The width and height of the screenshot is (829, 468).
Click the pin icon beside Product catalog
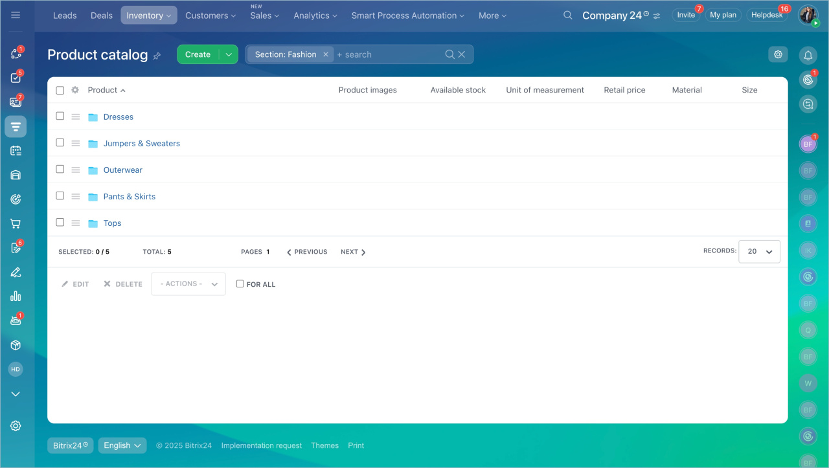tap(157, 56)
